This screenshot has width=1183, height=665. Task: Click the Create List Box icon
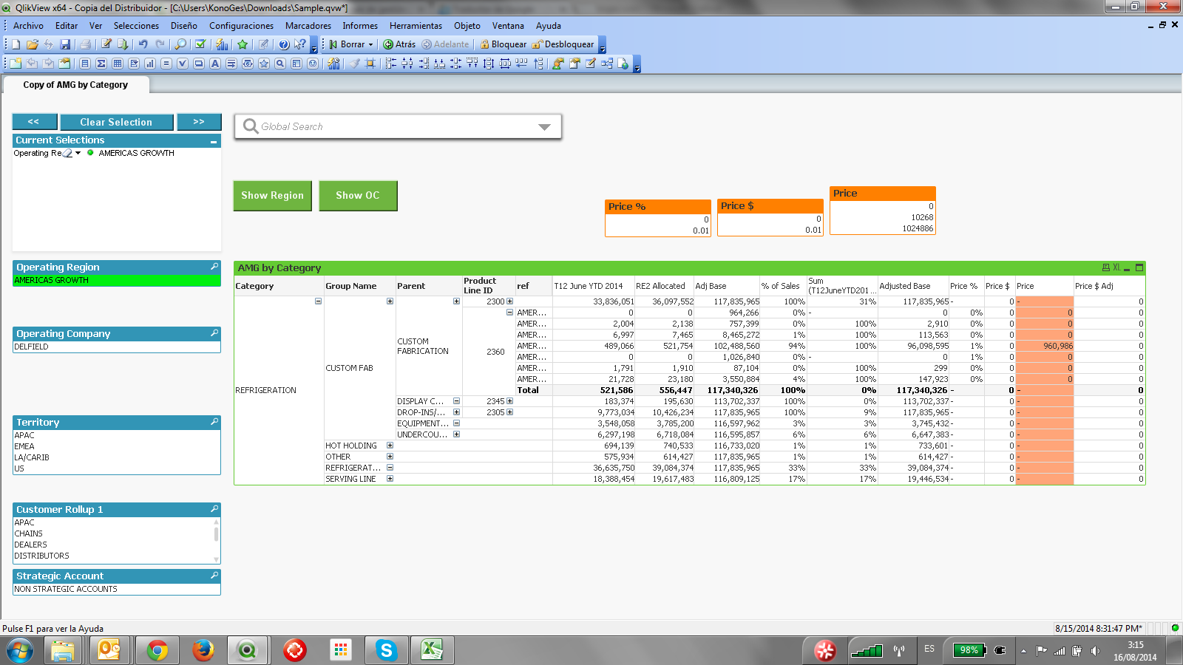click(x=85, y=64)
